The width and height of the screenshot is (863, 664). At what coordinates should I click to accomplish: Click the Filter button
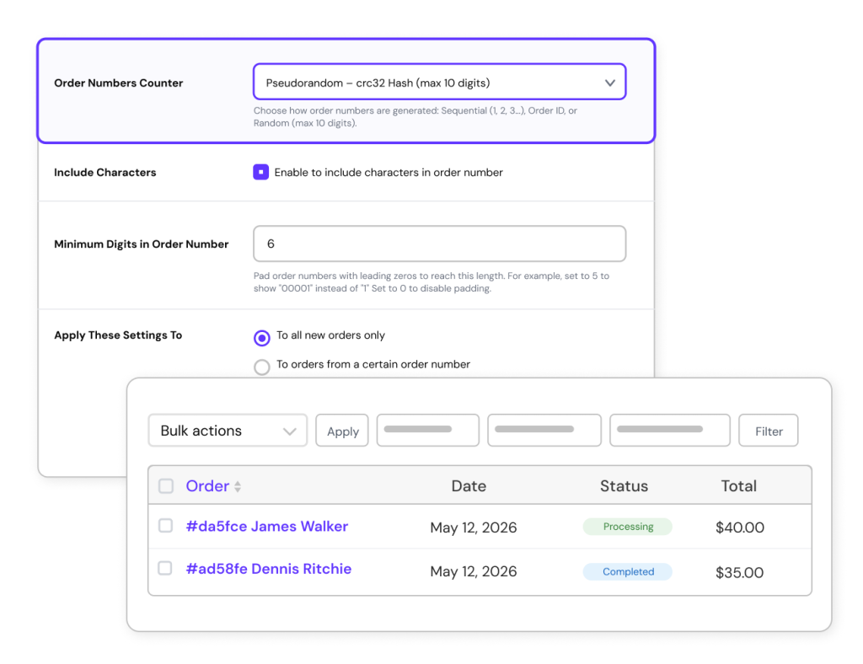click(x=769, y=431)
